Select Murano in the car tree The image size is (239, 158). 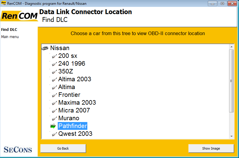(69, 118)
